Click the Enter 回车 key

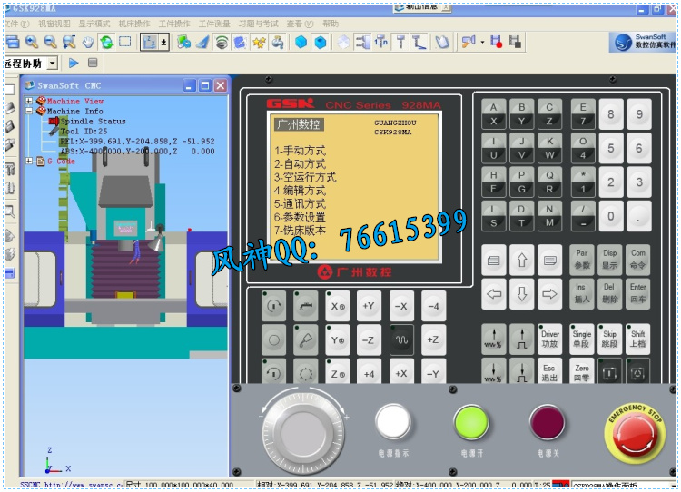637,294
